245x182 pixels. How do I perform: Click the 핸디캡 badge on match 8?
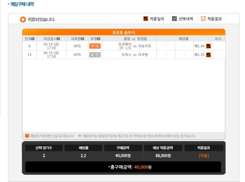pyautogui.click(x=95, y=46)
